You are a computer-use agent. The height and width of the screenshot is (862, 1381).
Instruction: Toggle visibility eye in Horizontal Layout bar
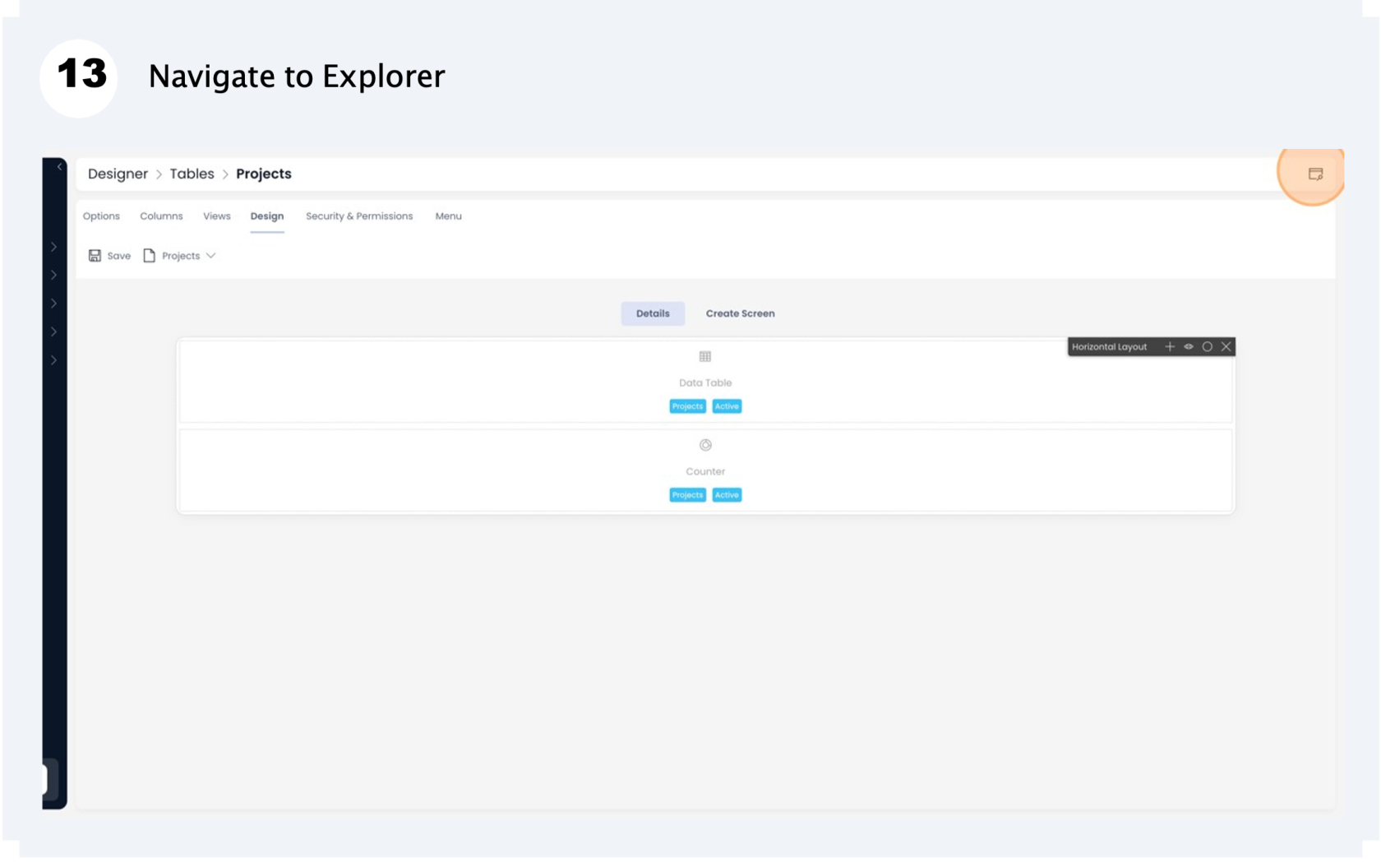click(1189, 346)
